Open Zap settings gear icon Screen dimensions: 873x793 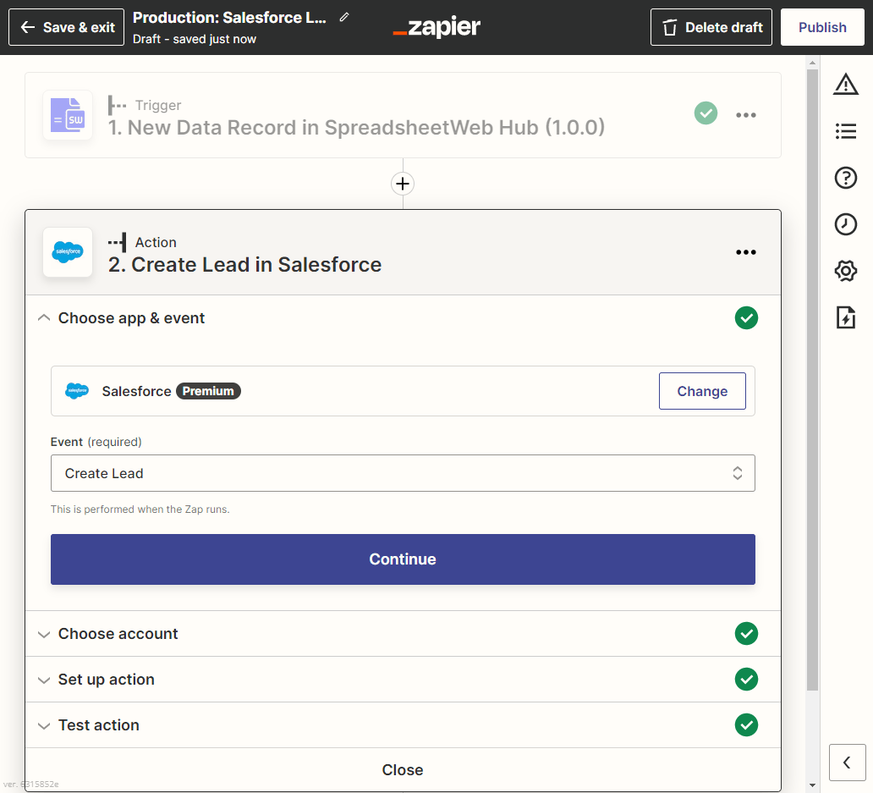click(845, 271)
